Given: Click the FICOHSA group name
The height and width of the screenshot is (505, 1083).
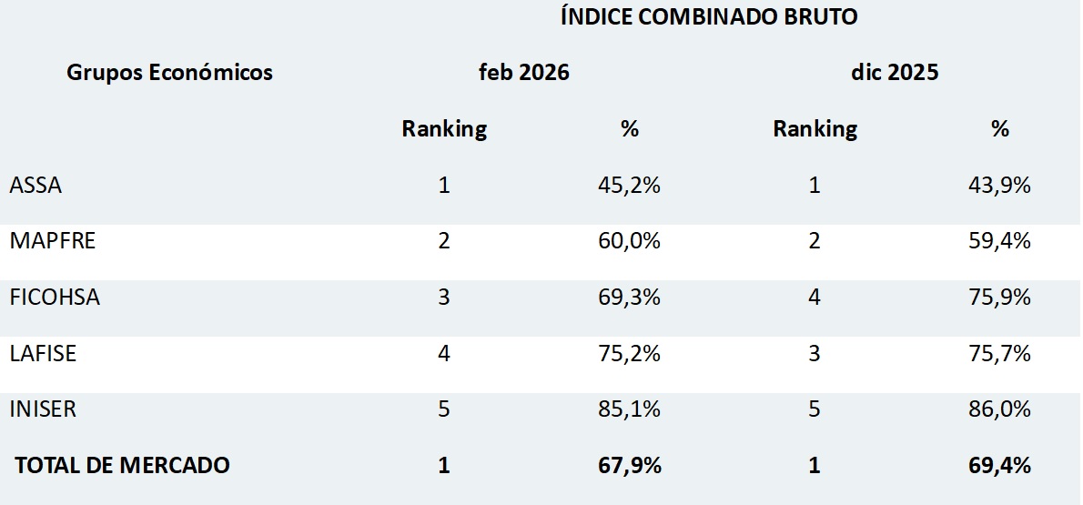Looking at the screenshot, I should pyautogui.click(x=55, y=298).
